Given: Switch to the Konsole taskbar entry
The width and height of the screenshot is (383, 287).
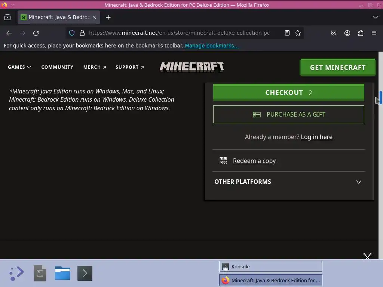Looking at the screenshot, I should click(x=271, y=266).
